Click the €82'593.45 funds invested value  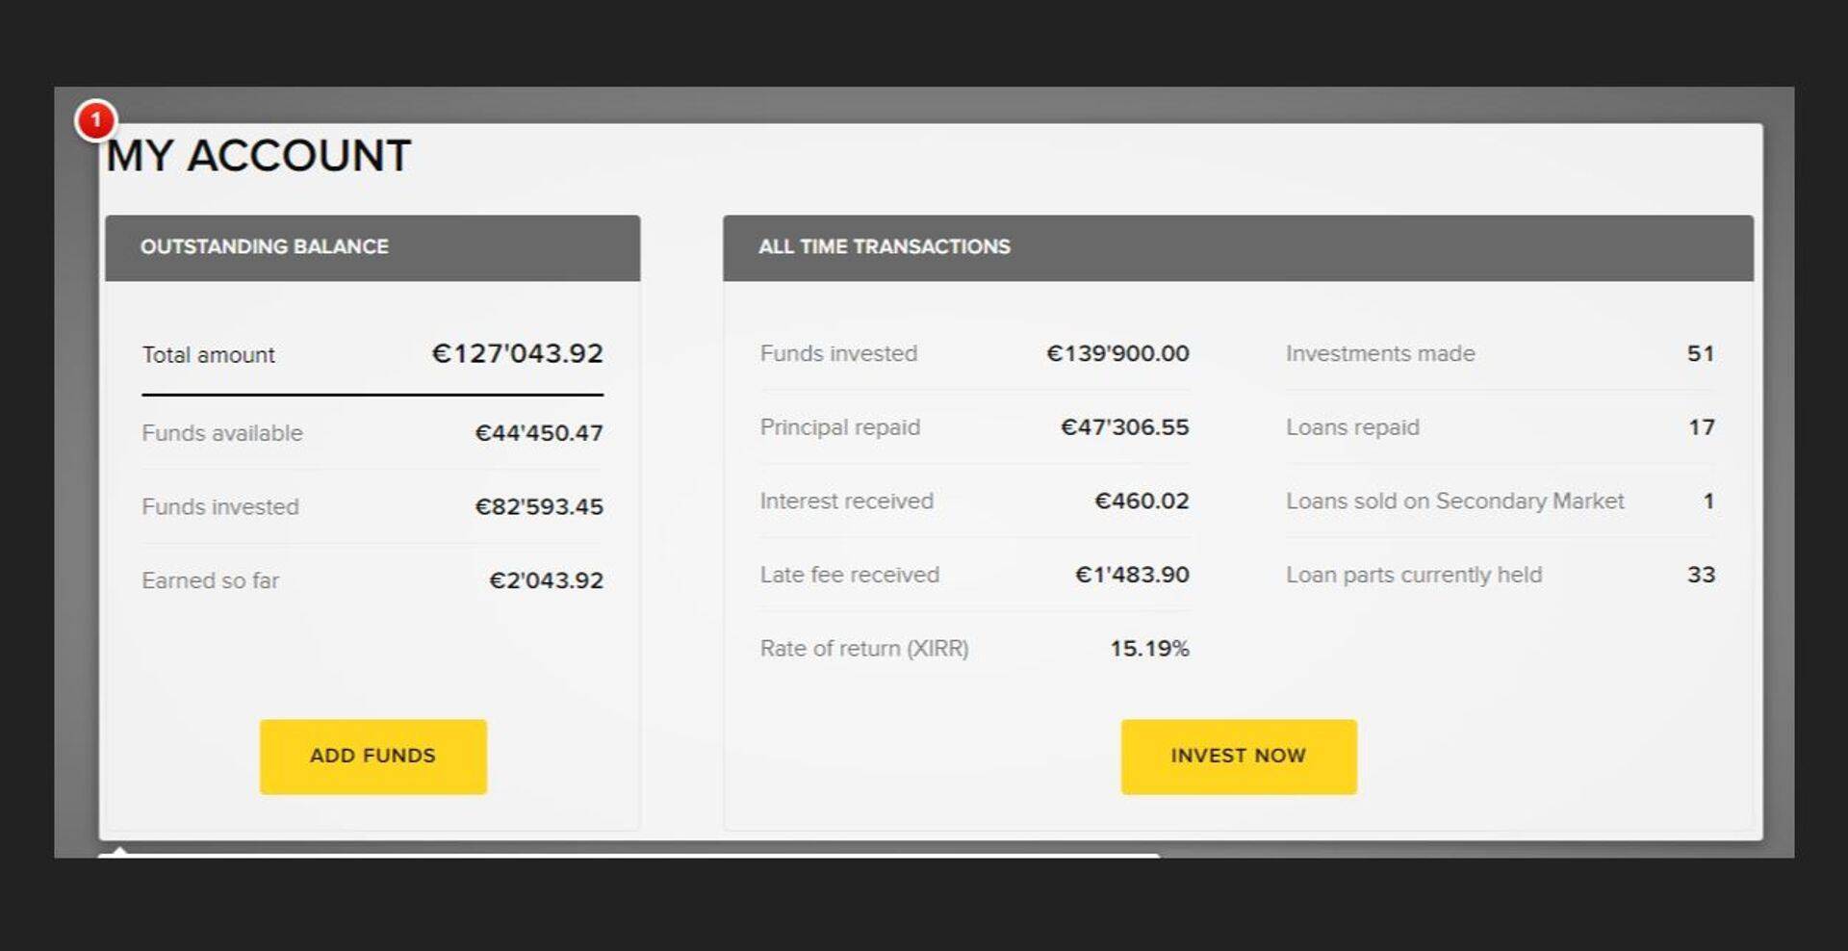[x=539, y=507]
